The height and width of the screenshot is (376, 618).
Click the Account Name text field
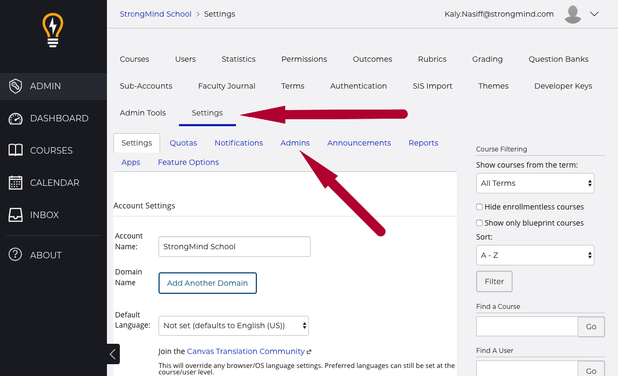[x=234, y=247]
